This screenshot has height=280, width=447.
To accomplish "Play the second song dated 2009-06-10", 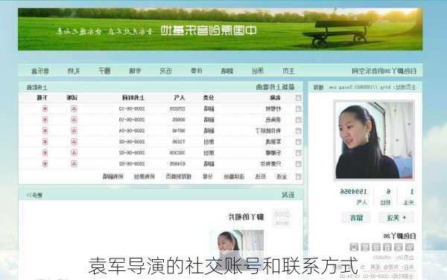I will (74, 120).
